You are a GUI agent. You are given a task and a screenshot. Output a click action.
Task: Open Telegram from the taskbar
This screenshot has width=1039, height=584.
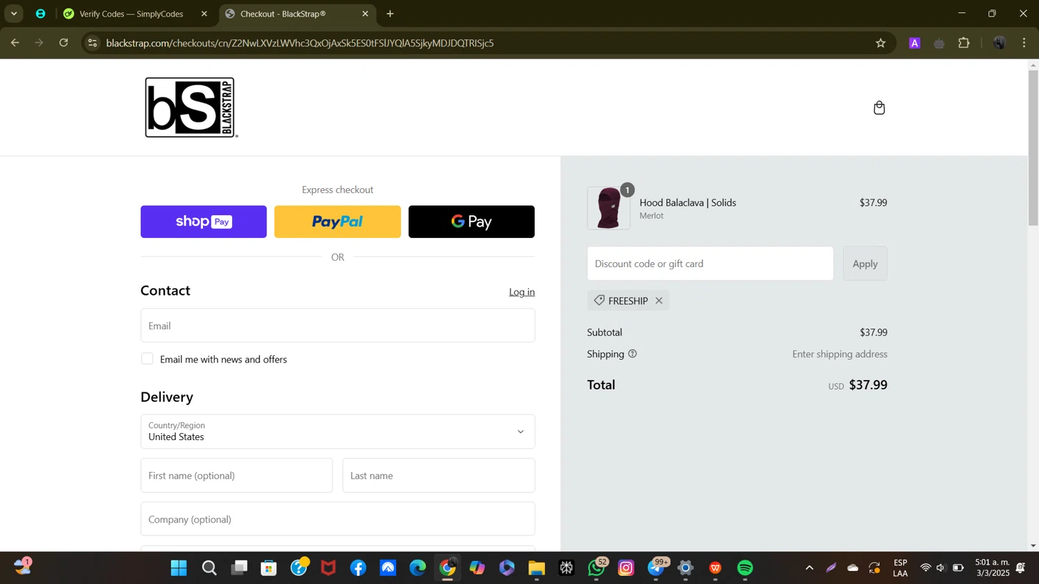656,568
